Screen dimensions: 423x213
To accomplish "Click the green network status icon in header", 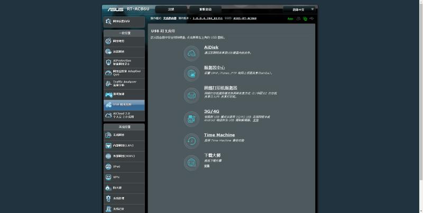I will pyautogui.click(x=305, y=19).
